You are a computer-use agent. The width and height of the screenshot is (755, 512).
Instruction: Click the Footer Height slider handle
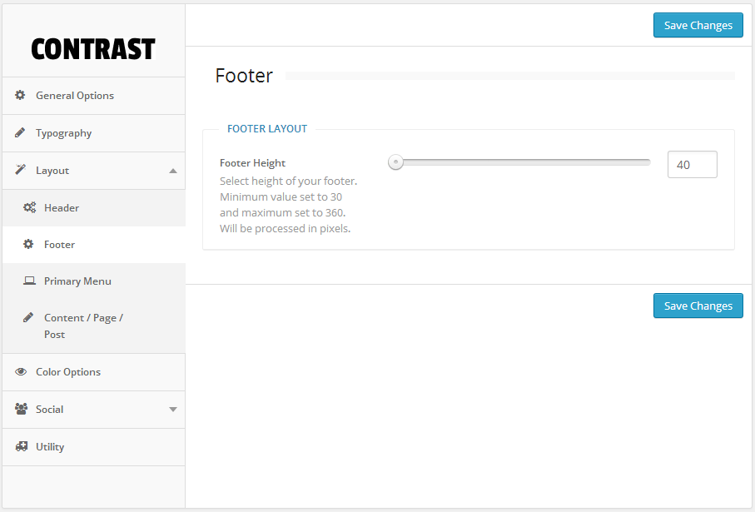(396, 162)
